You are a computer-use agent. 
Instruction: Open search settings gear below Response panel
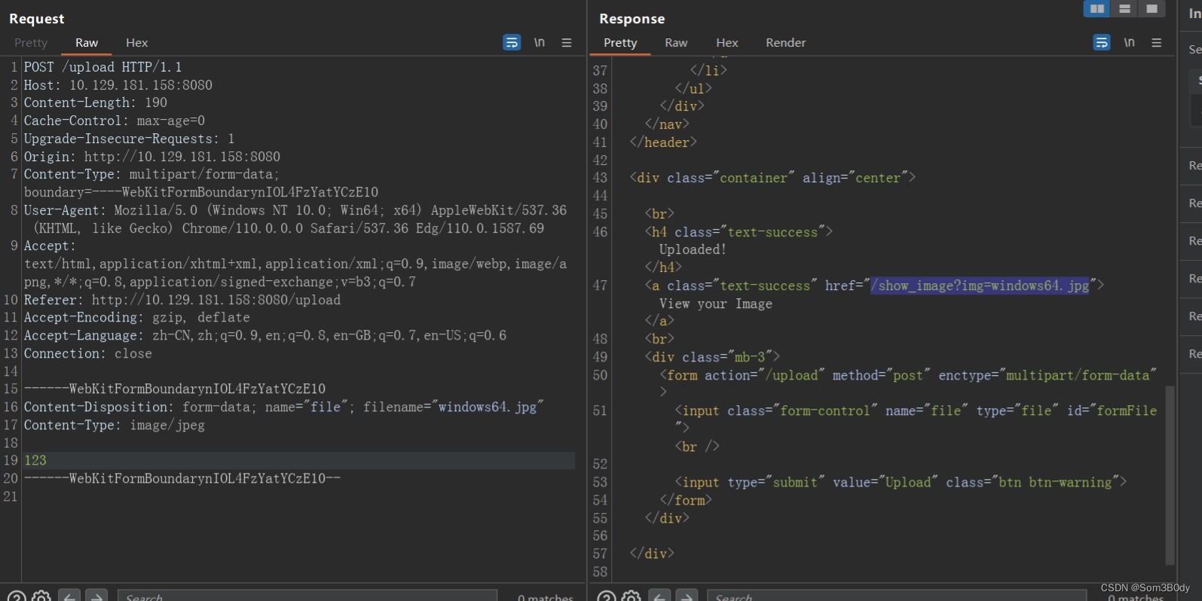[632, 596]
